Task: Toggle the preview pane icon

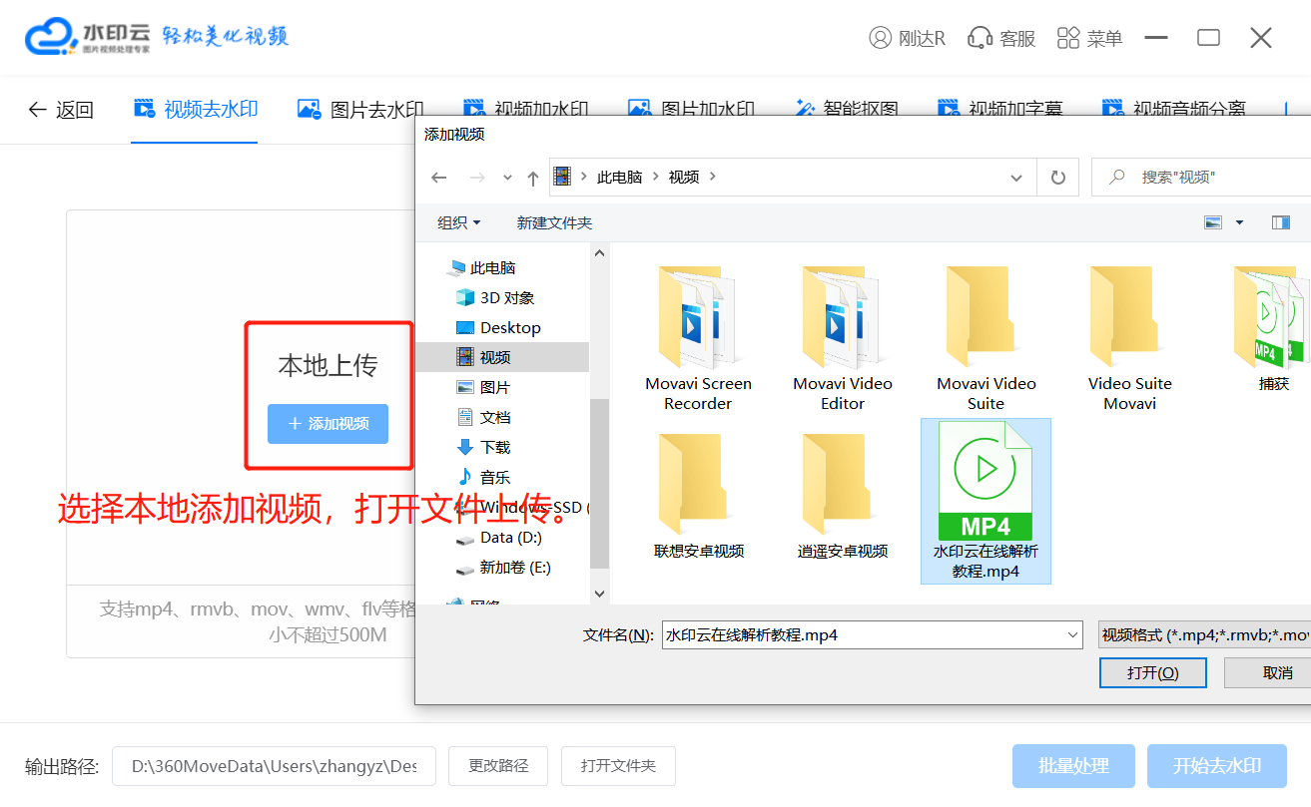Action: pyautogui.click(x=1281, y=222)
